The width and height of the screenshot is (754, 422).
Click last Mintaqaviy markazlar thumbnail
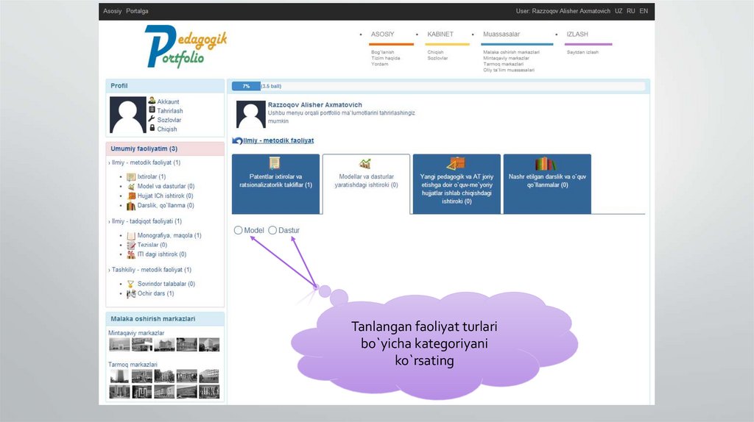pos(209,345)
